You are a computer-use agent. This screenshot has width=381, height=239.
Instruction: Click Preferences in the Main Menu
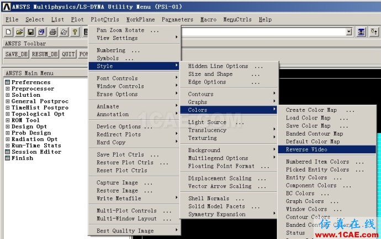(31, 82)
